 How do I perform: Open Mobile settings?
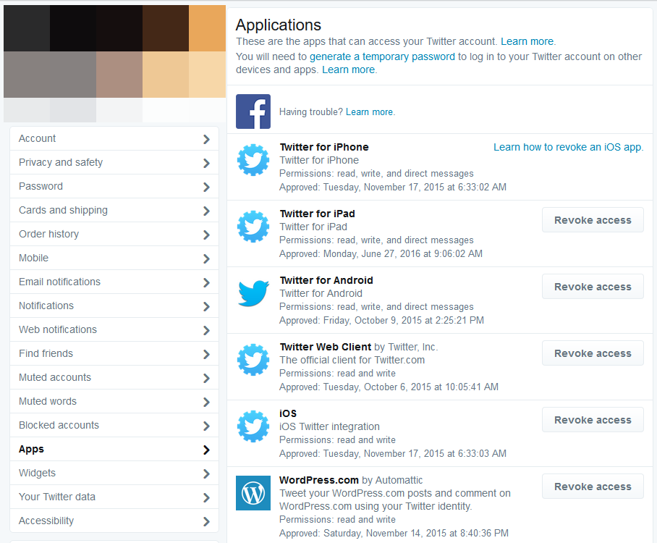(x=114, y=258)
